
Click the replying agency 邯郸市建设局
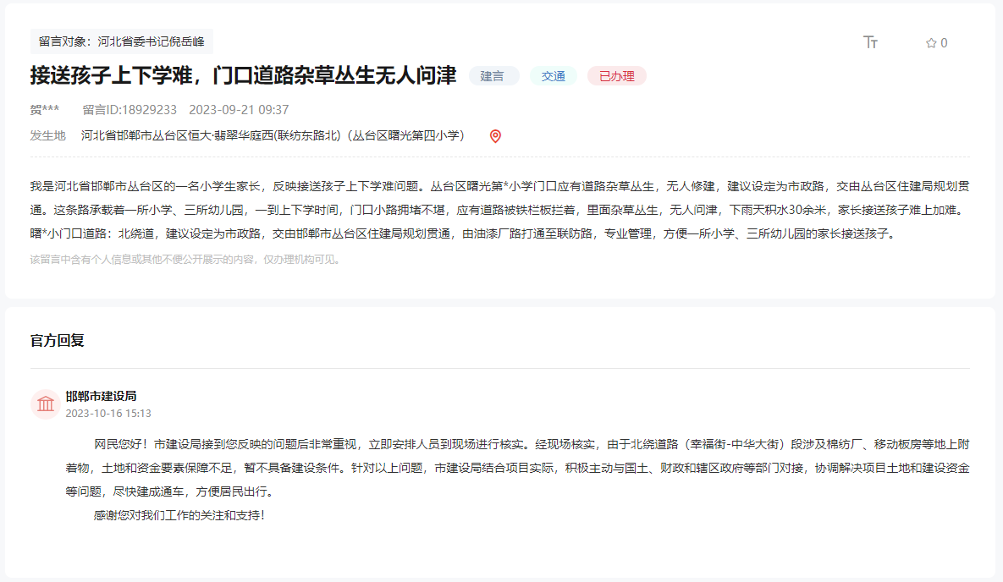[101, 397]
